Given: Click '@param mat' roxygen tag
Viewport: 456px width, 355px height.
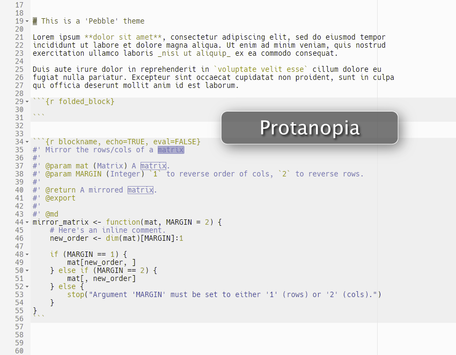Looking at the screenshot, I should click(x=67, y=166).
